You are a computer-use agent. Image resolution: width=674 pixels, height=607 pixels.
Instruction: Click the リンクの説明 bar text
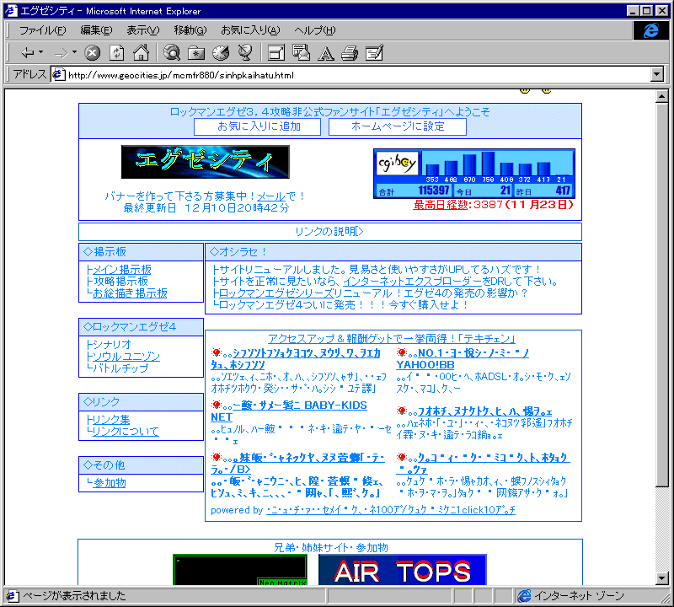(329, 232)
